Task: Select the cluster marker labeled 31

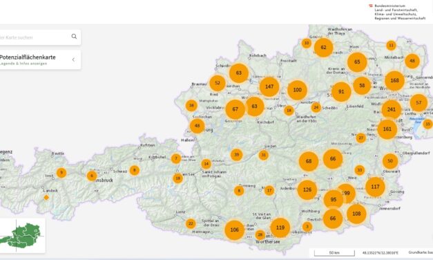Action: [x=263, y=155]
